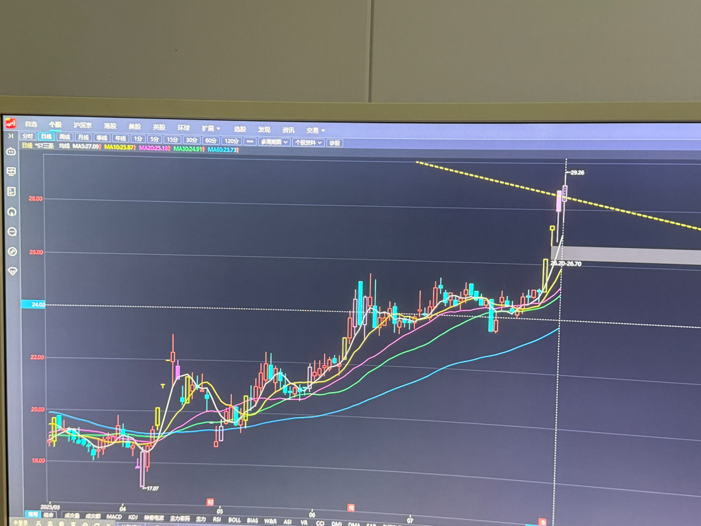701x526 pixels.
Task: Select the 1分 minute period
Action: pos(138,138)
